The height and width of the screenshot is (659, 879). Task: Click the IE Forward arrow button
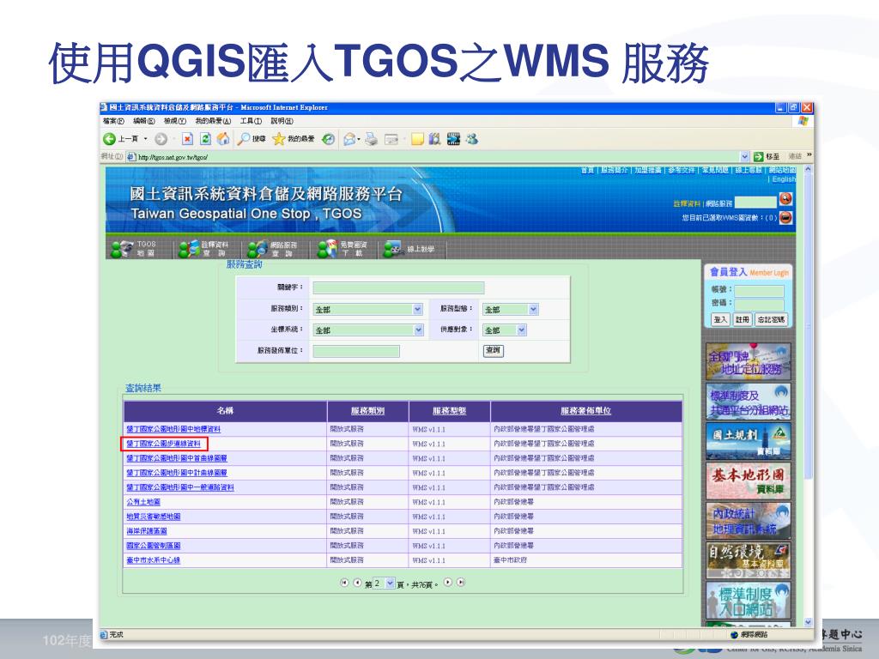[x=161, y=139]
